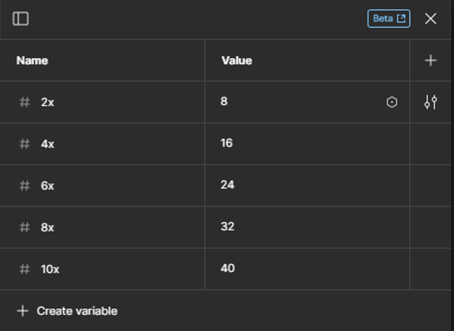This screenshot has width=454, height=331.
Task: Open the hexagon apply-variable icon on 2x row
Action: tap(392, 102)
